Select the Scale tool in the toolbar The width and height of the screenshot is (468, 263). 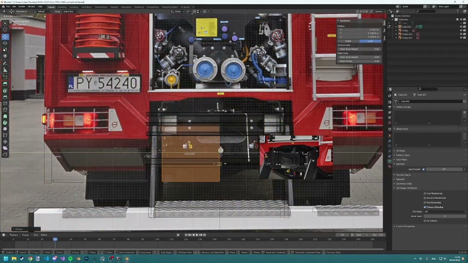point(5,50)
